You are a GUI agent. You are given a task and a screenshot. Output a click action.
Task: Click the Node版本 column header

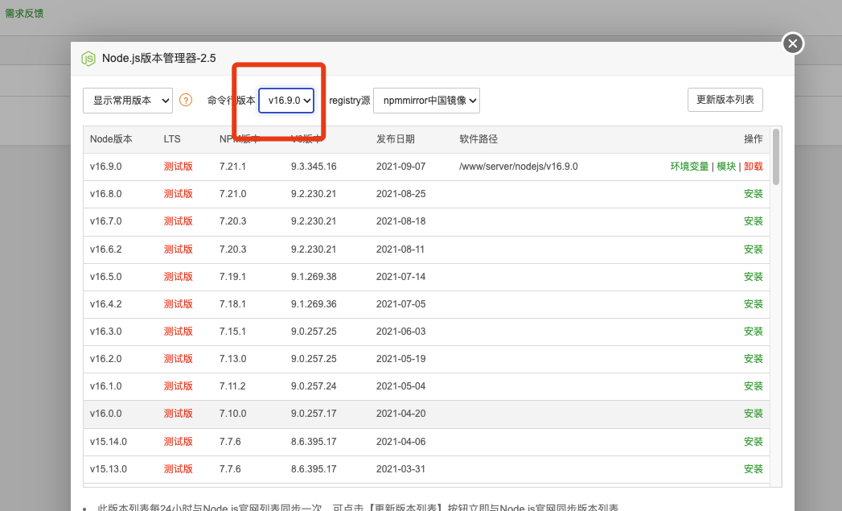point(111,139)
